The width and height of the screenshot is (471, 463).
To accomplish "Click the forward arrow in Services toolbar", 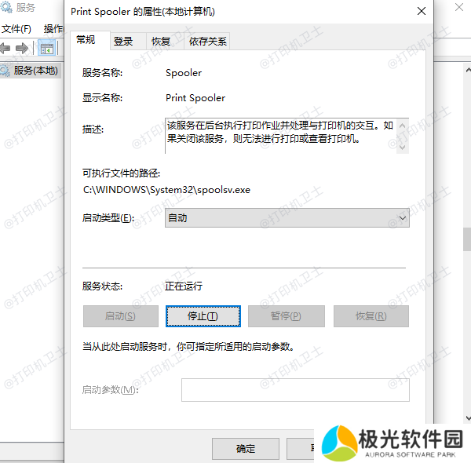I will pyautogui.click(x=22, y=49).
